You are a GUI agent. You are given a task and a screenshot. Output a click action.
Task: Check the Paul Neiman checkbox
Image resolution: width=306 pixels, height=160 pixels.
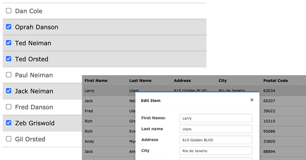(x=8, y=75)
